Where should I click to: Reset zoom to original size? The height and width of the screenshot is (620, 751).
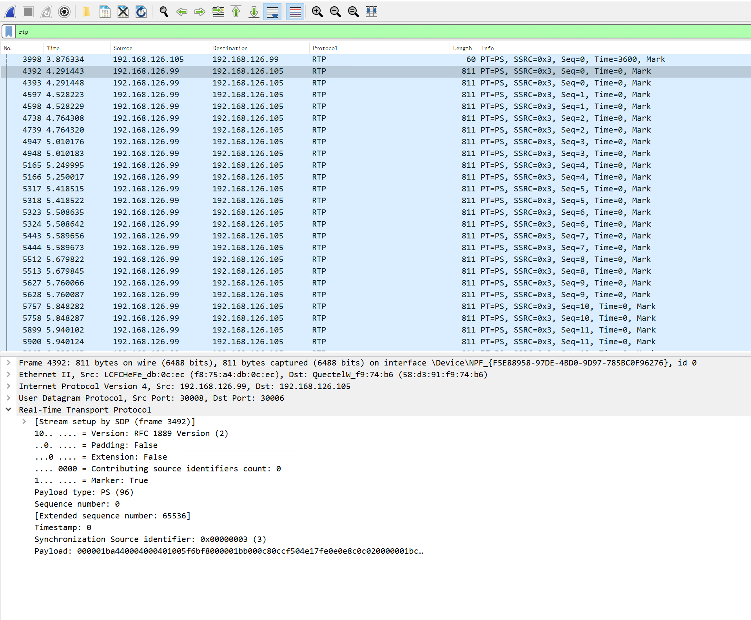(x=353, y=12)
